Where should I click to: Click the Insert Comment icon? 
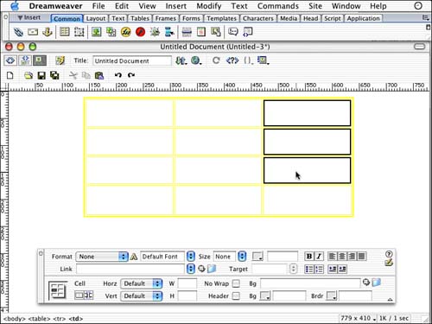tap(233, 32)
